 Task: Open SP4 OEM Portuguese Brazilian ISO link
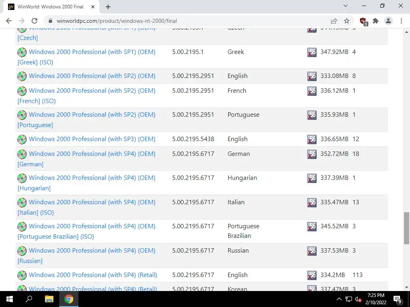tap(86, 231)
